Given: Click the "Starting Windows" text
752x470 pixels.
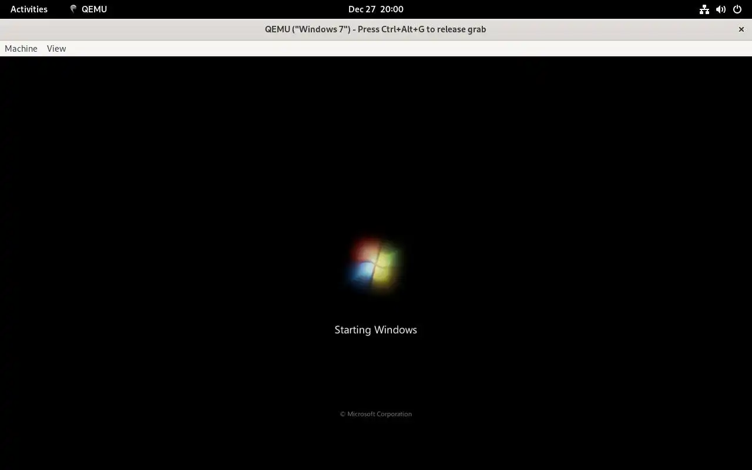Looking at the screenshot, I should tap(376, 330).
